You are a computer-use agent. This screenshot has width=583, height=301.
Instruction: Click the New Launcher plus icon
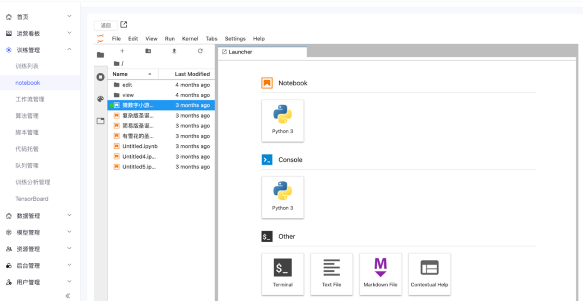tap(122, 51)
